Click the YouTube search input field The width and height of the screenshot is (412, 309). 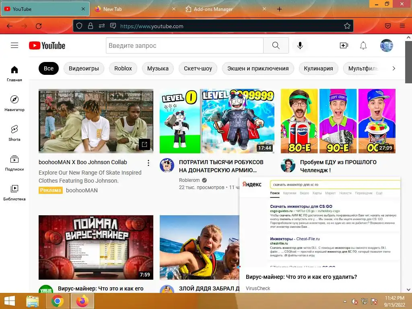(x=185, y=45)
